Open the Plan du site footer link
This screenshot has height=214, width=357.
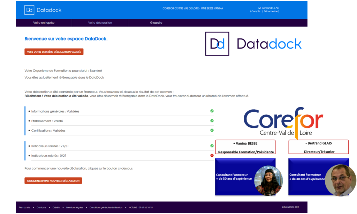click(x=24, y=208)
